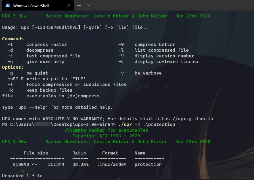Close the Windows PowerShell tab
Viewport: 254px width, 180px height.
69,6
